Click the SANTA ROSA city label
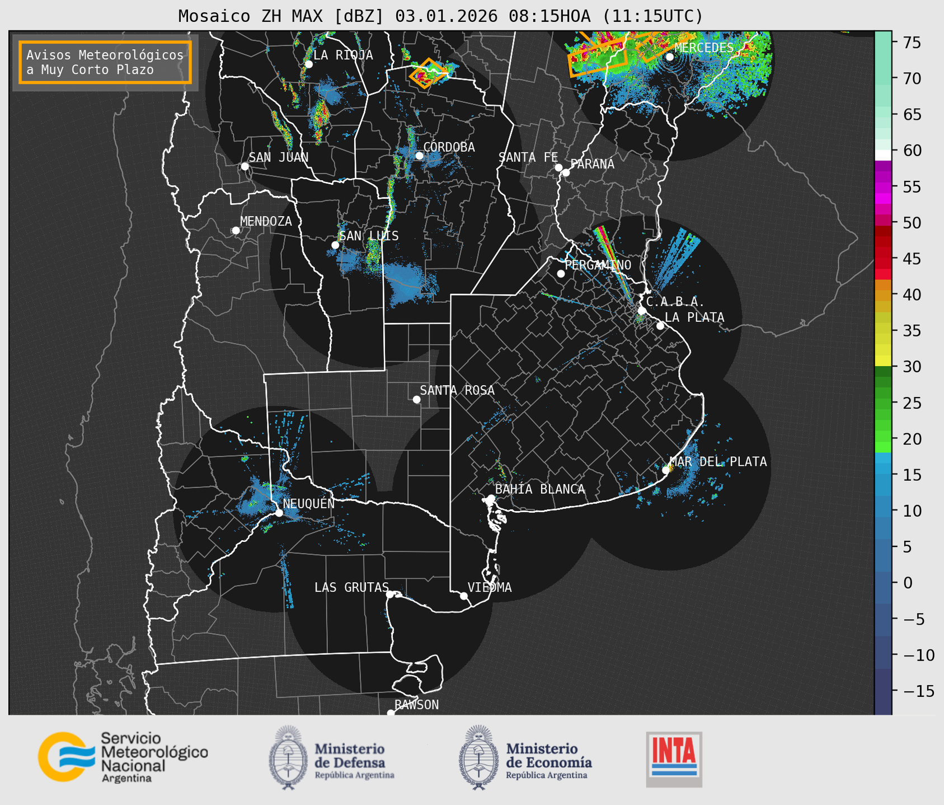This screenshot has width=944, height=805. [x=457, y=390]
